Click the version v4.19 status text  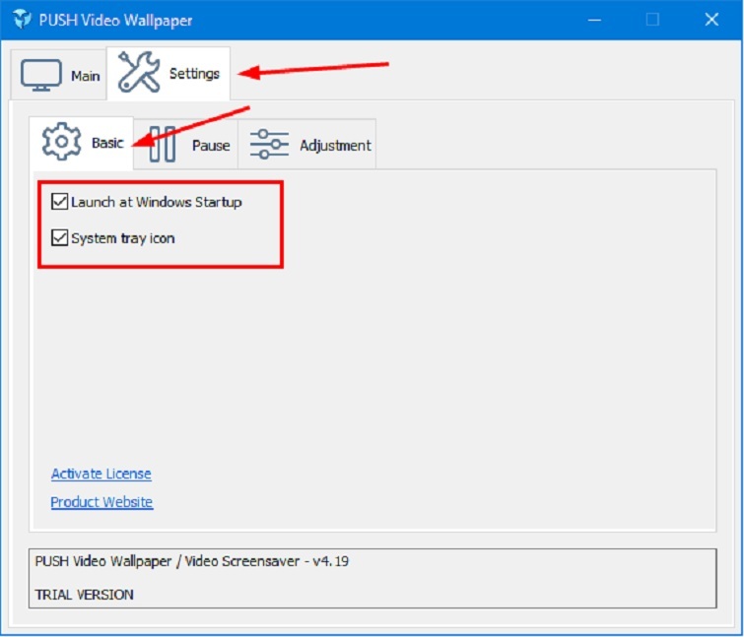coord(330,562)
